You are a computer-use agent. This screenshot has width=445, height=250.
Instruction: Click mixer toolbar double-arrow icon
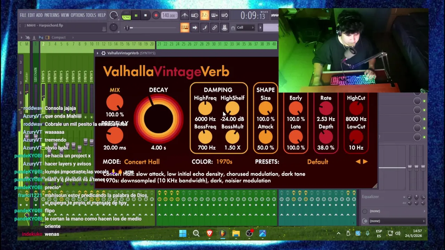click(28, 37)
